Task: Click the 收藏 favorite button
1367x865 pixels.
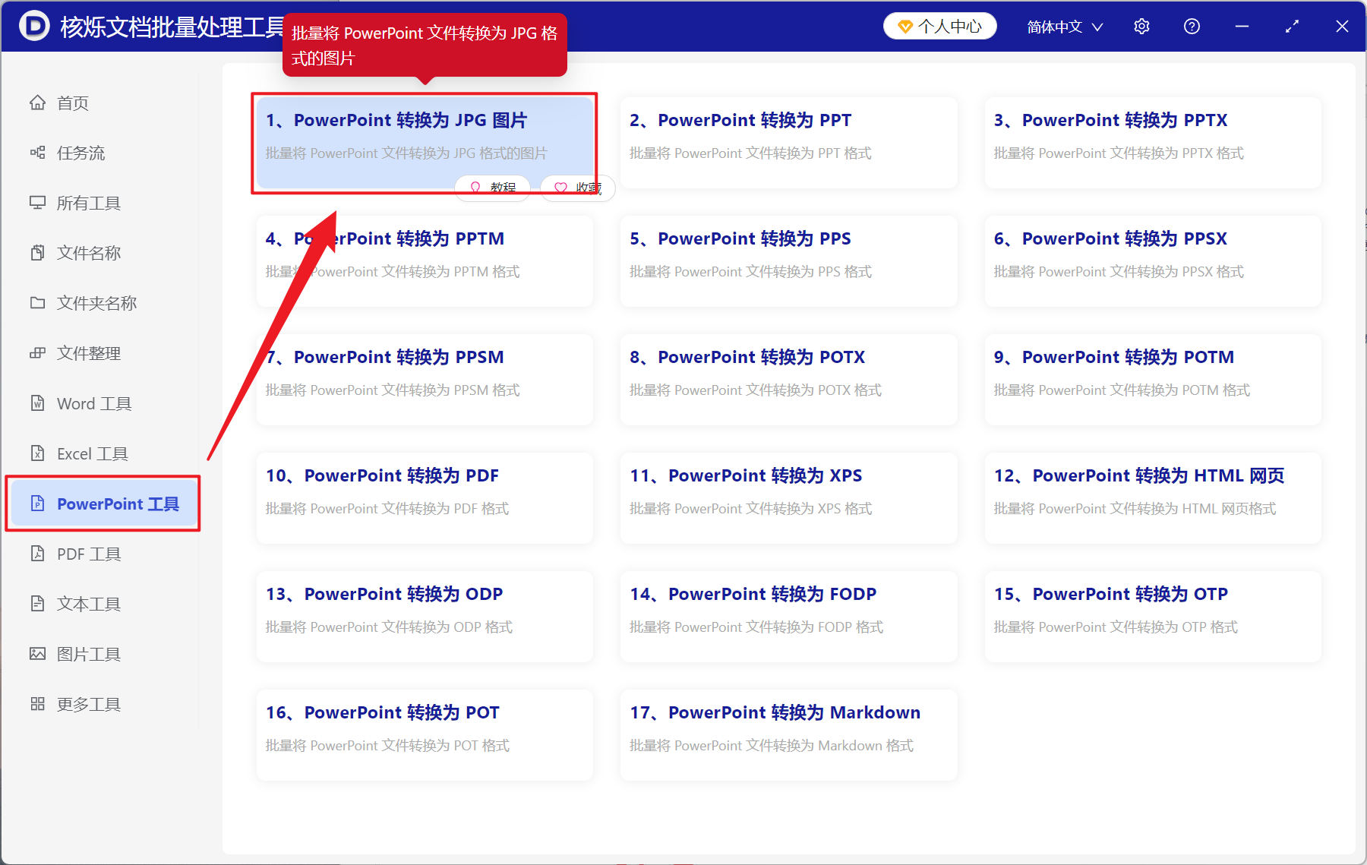Action: click(577, 188)
